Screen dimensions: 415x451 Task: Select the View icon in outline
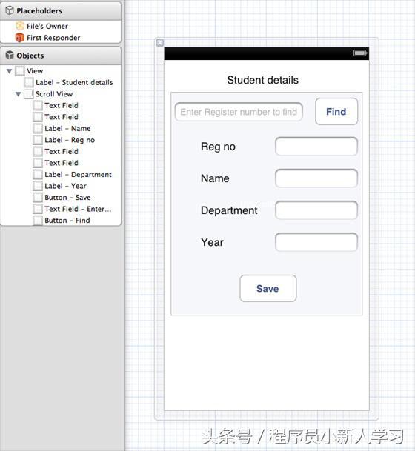point(20,71)
